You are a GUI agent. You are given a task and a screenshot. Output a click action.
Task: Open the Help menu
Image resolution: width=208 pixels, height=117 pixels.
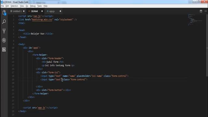tap(45, 6)
